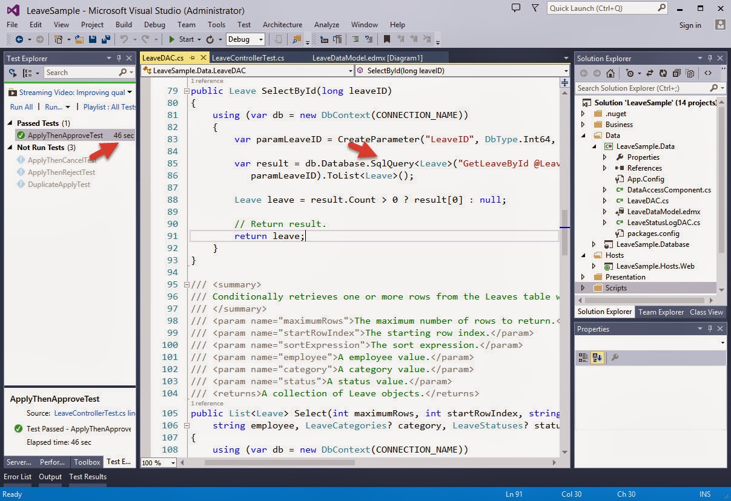This screenshot has height=501, width=731.
Task: Start debugging with the green Start button
Action: click(181, 39)
